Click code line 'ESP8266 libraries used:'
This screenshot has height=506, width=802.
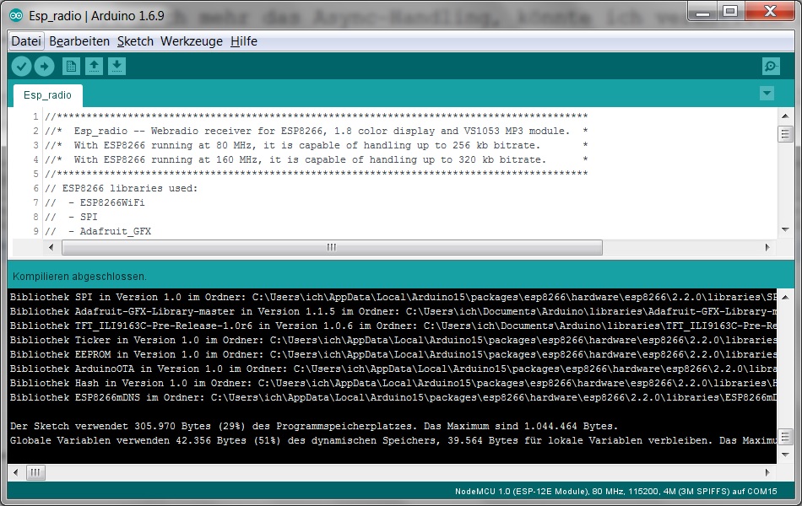tap(122, 189)
